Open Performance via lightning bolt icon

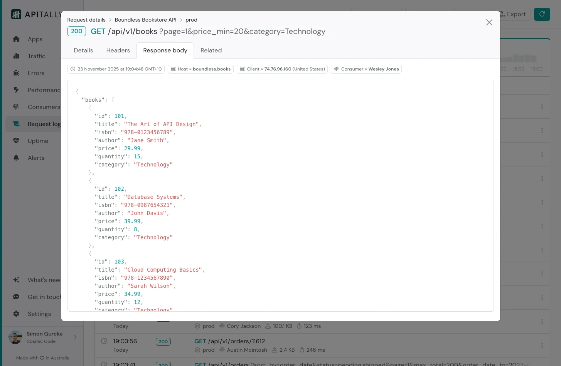16,90
